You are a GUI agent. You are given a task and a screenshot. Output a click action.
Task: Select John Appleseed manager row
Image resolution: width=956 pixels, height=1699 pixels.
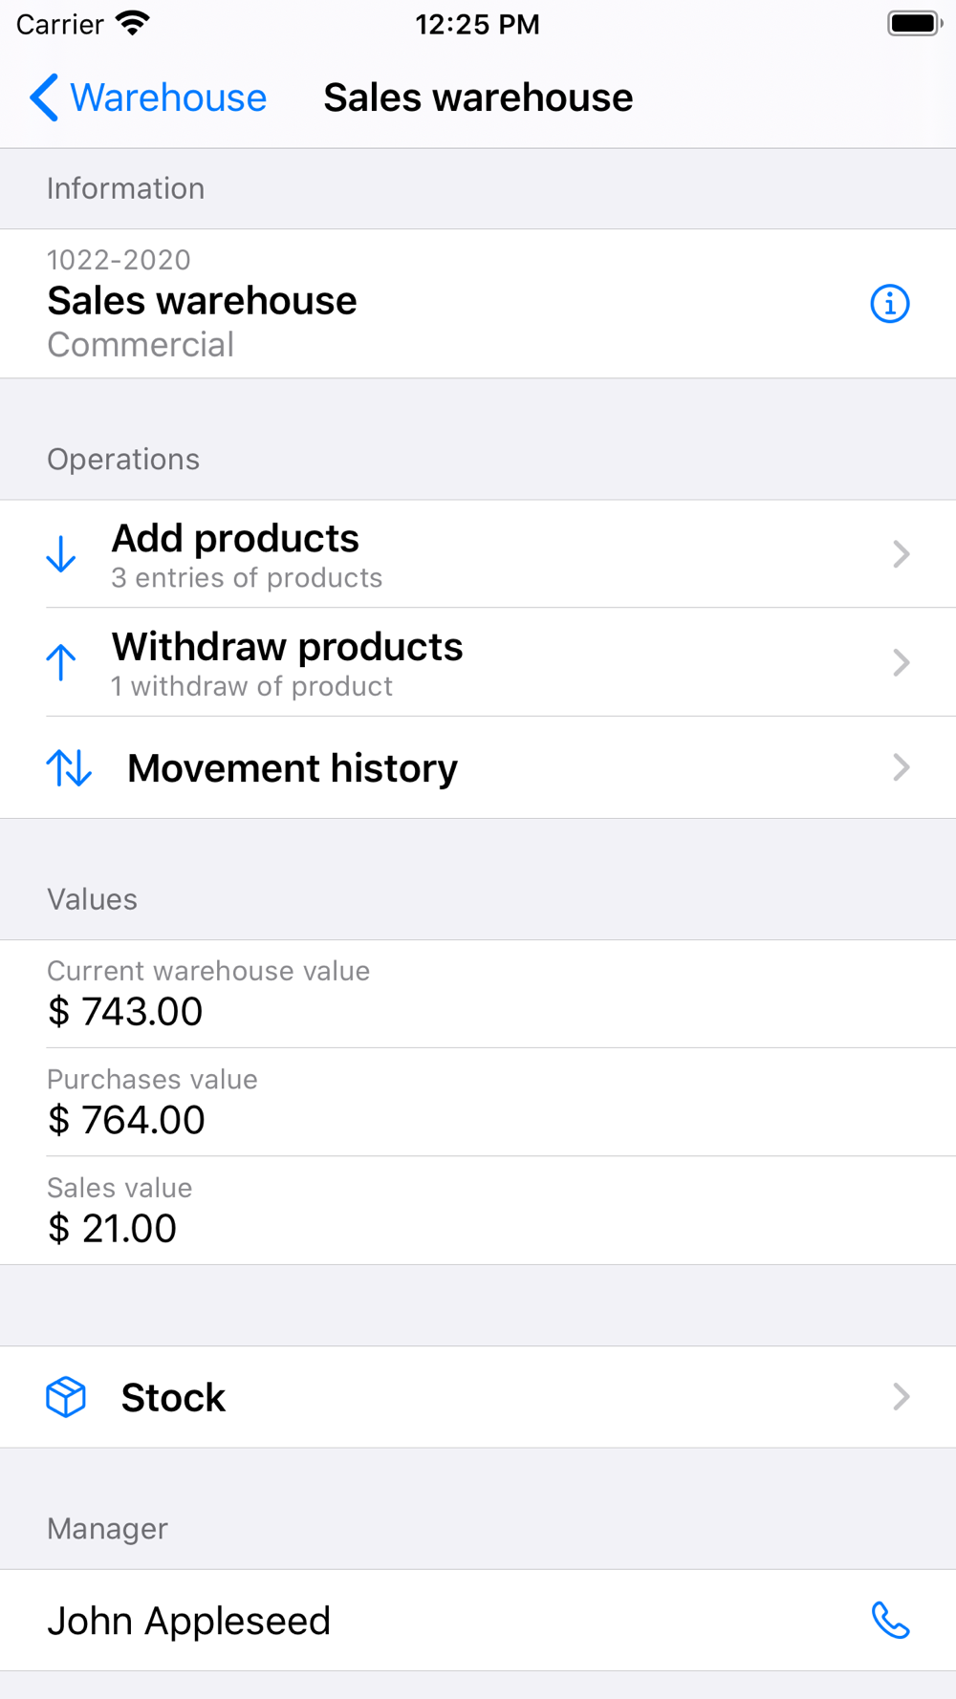pos(478,1621)
